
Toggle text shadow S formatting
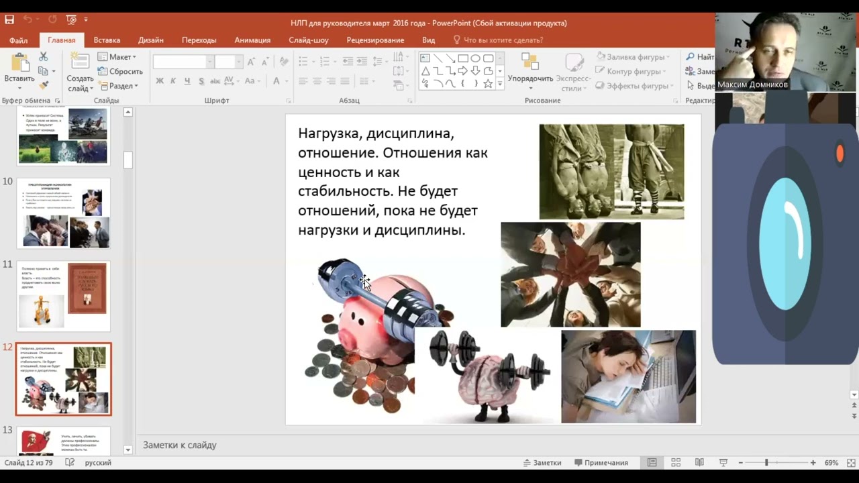pos(201,81)
